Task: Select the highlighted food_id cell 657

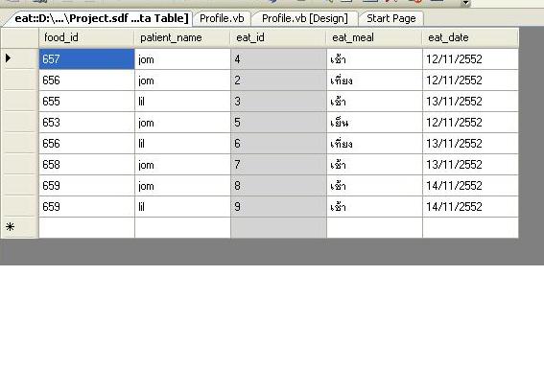Action: point(86,59)
